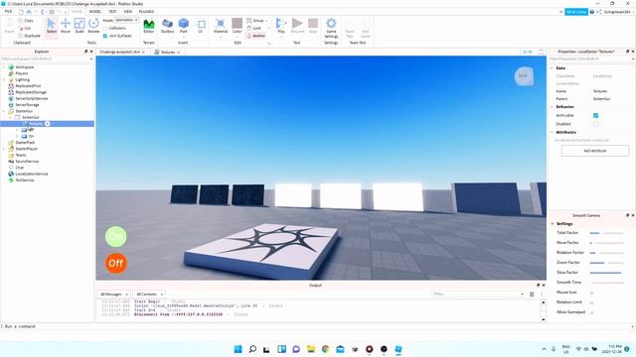Toggle the Anchor button
This screenshot has width=636, height=357.
256,36
